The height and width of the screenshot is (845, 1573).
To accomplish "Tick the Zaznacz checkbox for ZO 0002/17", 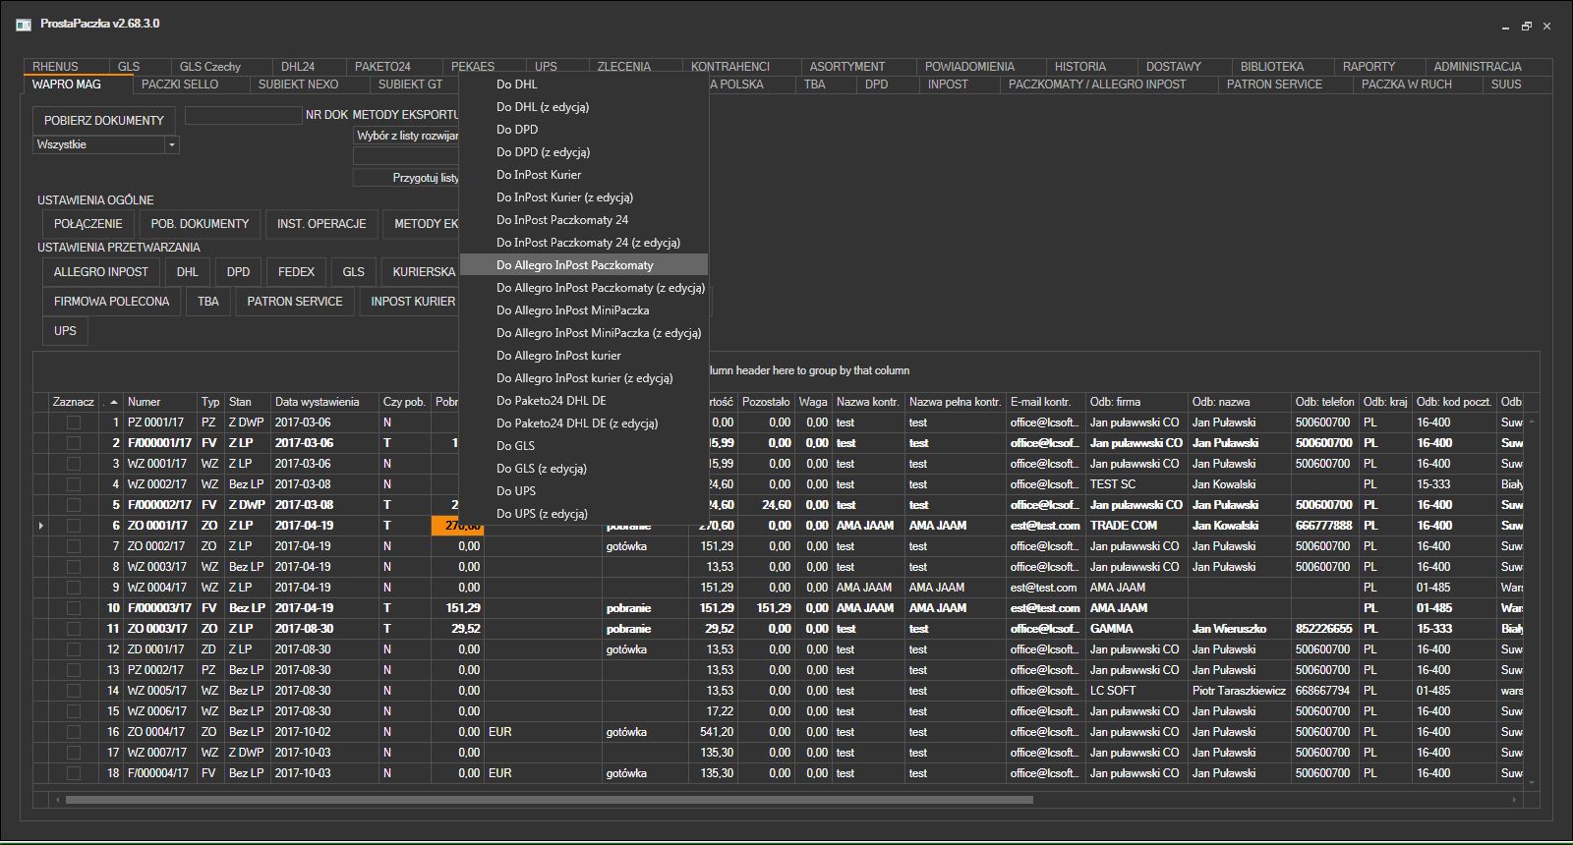I will 73,546.
